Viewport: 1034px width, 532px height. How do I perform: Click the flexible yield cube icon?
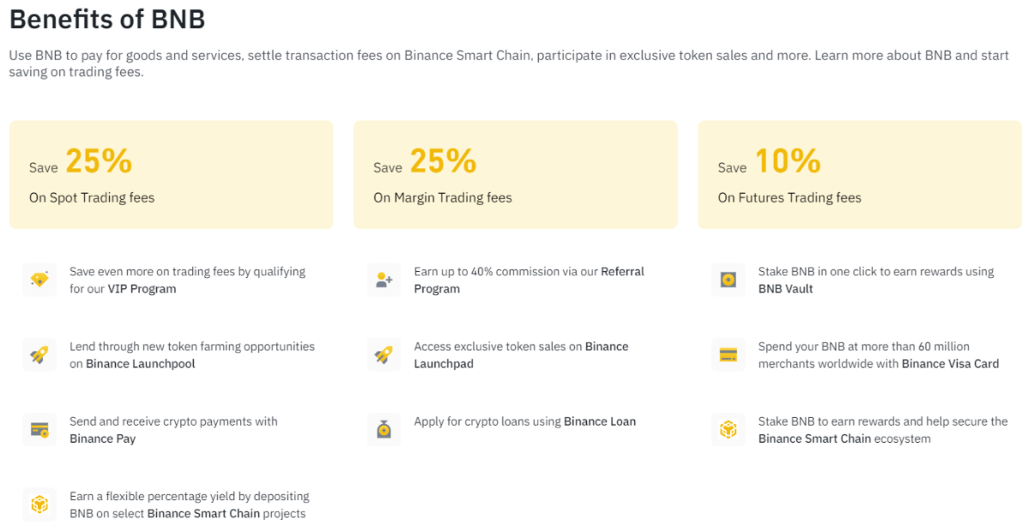pyautogui.click(x=39, y=505)
